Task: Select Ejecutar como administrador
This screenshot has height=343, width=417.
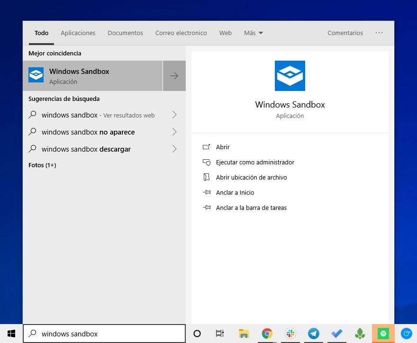Action: coord(255,162)
